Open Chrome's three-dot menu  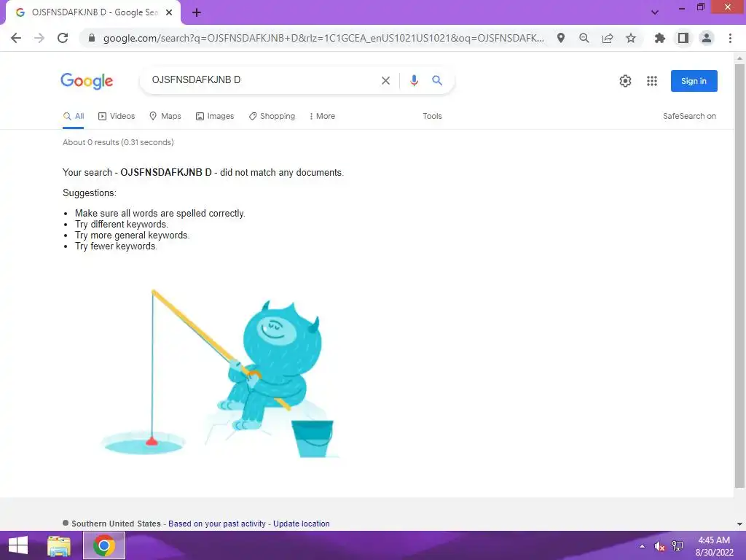pos(730,38)
